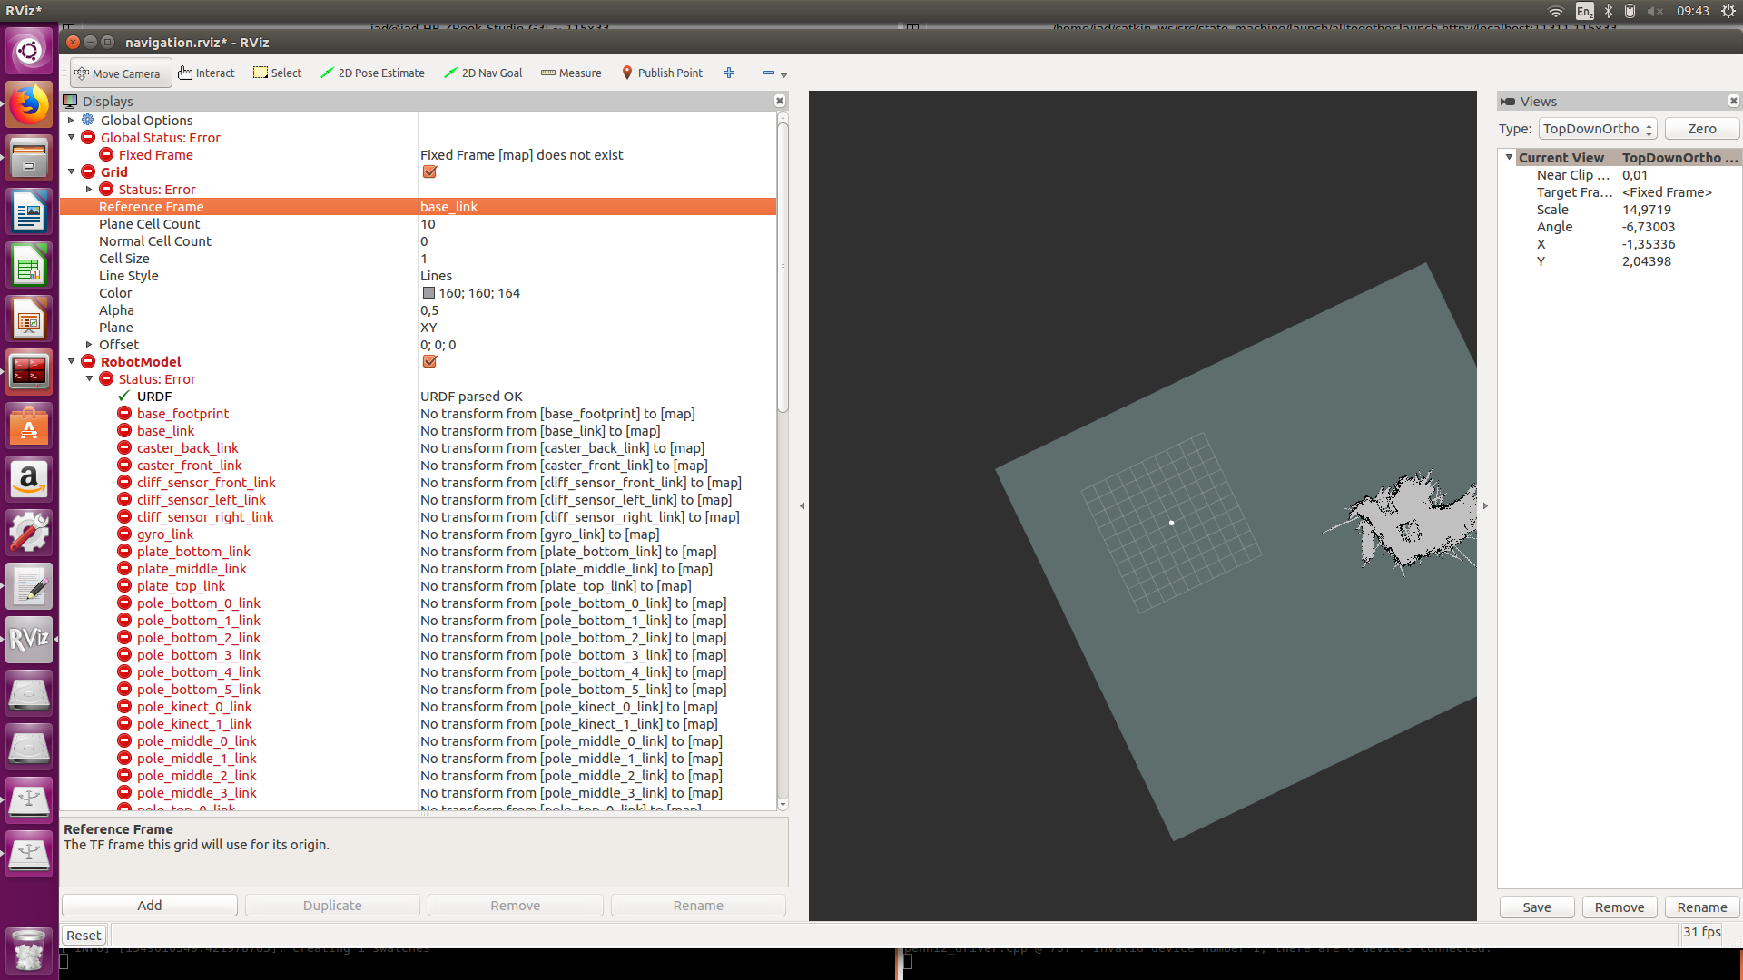Image resolution: width=1743 pixels, height=980 pixels.
Task: Click Remove in the Views panel
Action: pos(1620,906)
